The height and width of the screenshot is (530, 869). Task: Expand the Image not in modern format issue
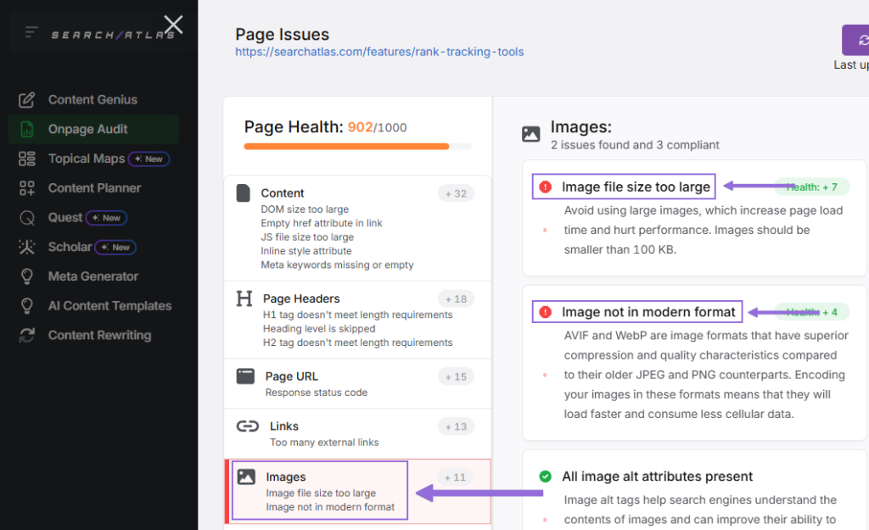(x=648, y=312)
